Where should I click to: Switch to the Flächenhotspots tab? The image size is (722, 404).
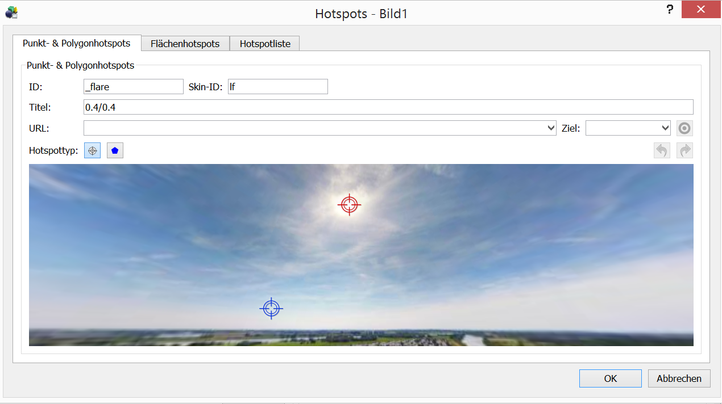point(185,44)
